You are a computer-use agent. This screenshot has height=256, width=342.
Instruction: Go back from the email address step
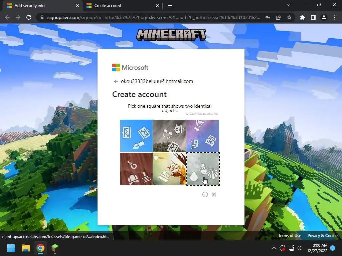(x=116, y=81)
